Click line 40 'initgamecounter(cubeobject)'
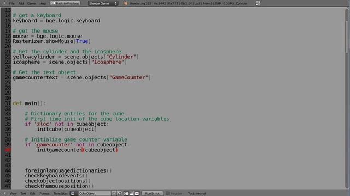Screen dimensions: 350x196 click(x=78, y=150)
